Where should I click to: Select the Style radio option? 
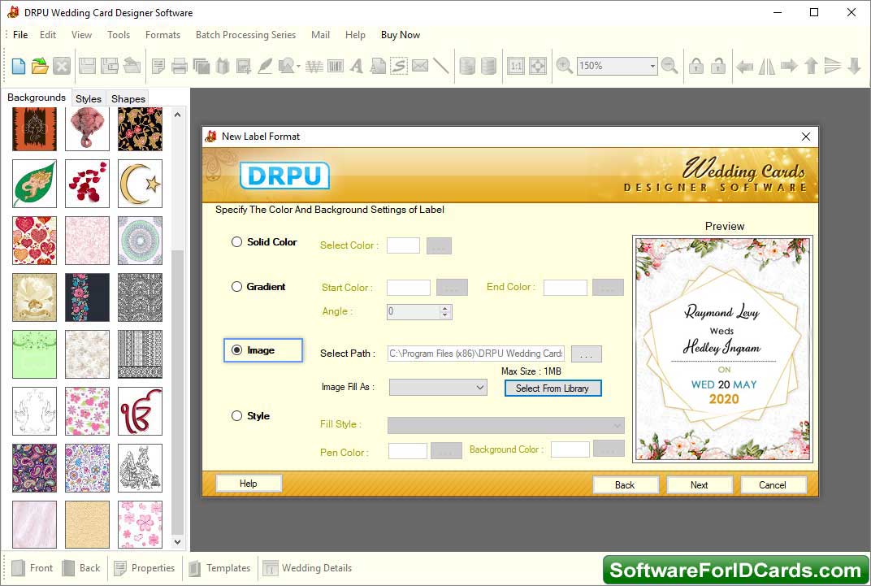[236, 415]
